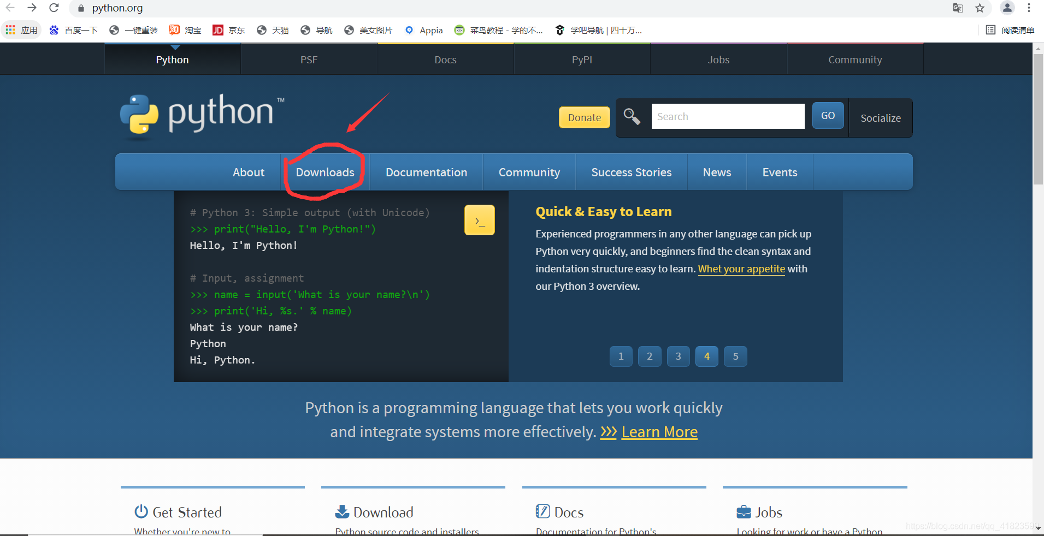
Task: Reload the page with the refresh icon
Action: click(54, 8)
